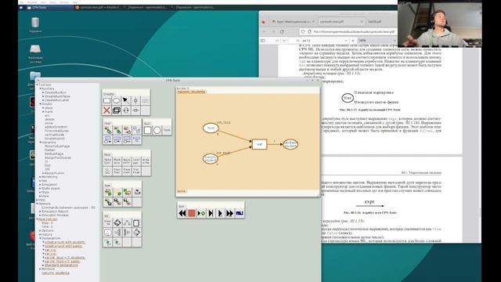Select the clone element tool in Create palette

pyautogui.click(x=117, y=110)
